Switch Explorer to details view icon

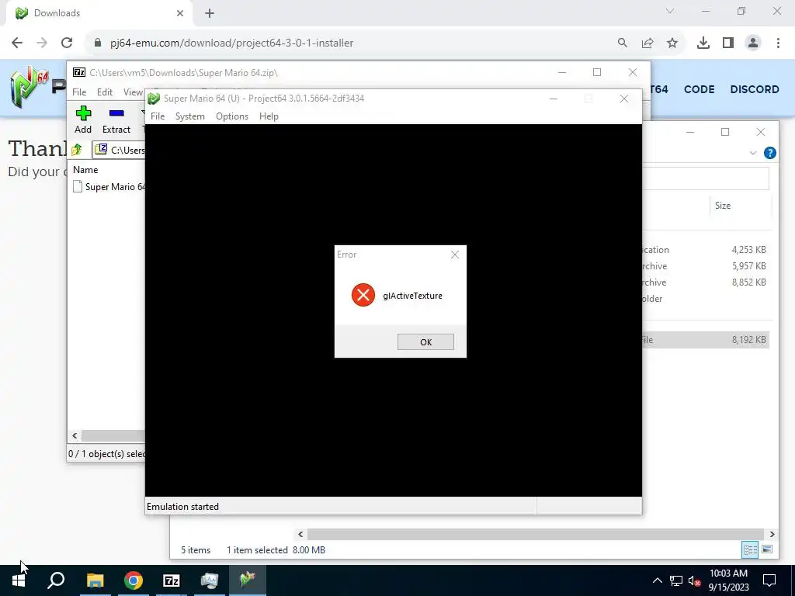pos(750,550)
